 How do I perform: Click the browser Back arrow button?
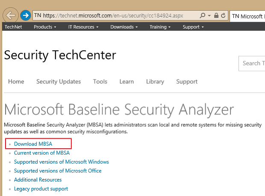coord(11,15)
